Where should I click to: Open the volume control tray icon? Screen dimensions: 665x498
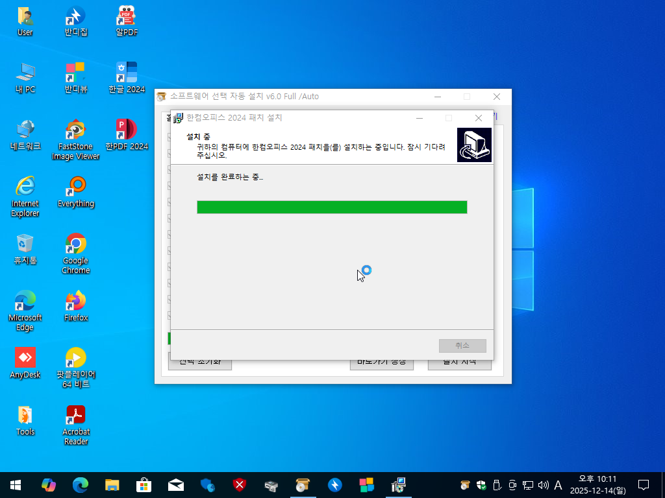point(543,485)
